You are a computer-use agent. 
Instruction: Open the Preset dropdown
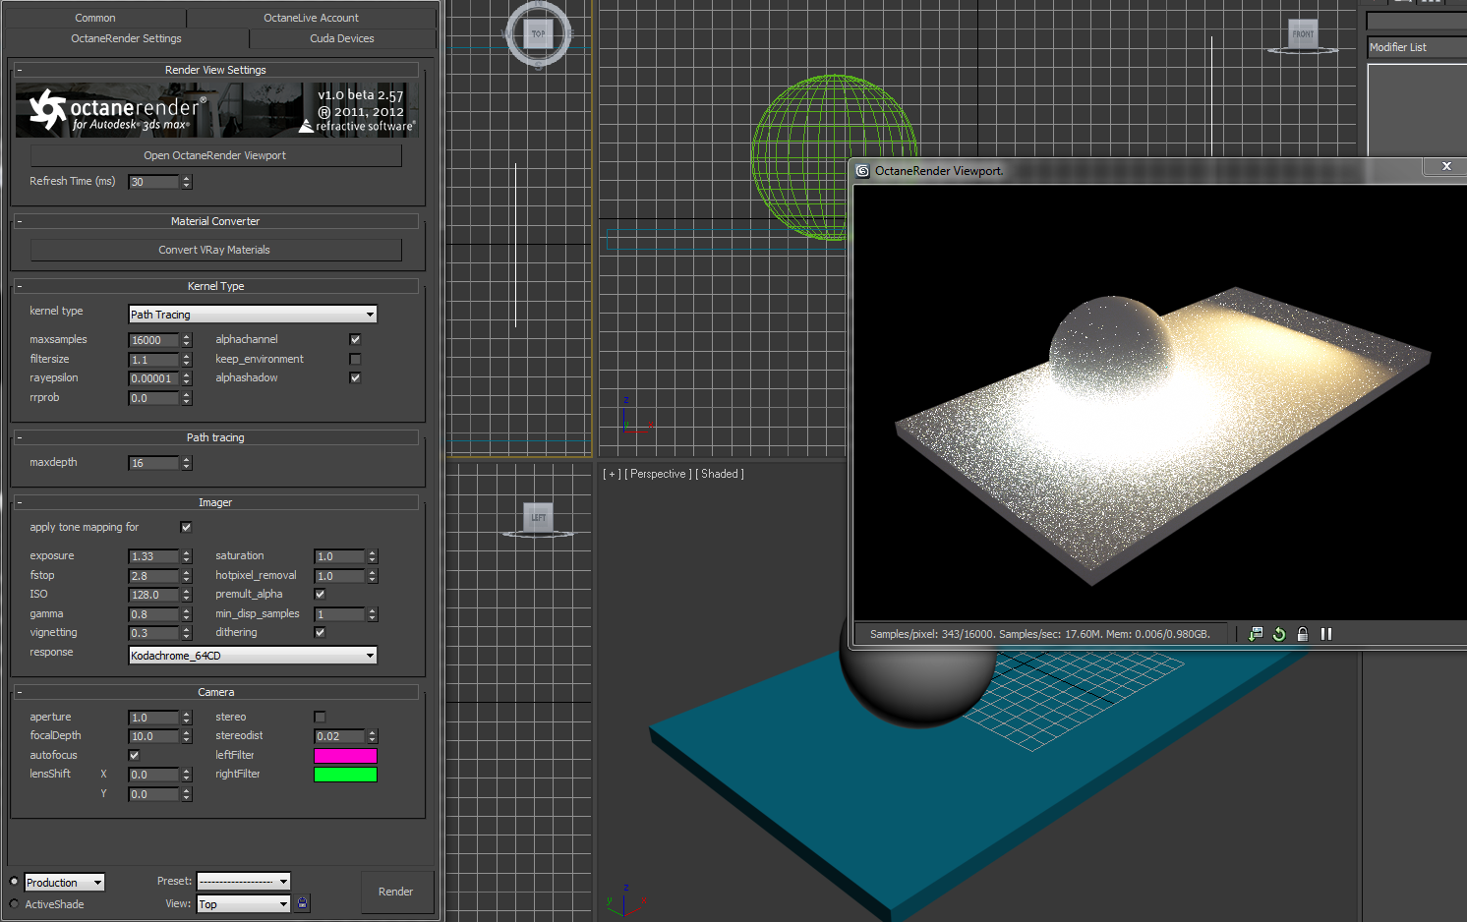pos(244,882)
